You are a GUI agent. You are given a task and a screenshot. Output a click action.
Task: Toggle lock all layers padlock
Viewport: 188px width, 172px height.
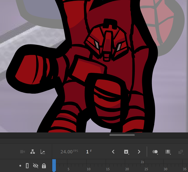[x=44, y=166]
